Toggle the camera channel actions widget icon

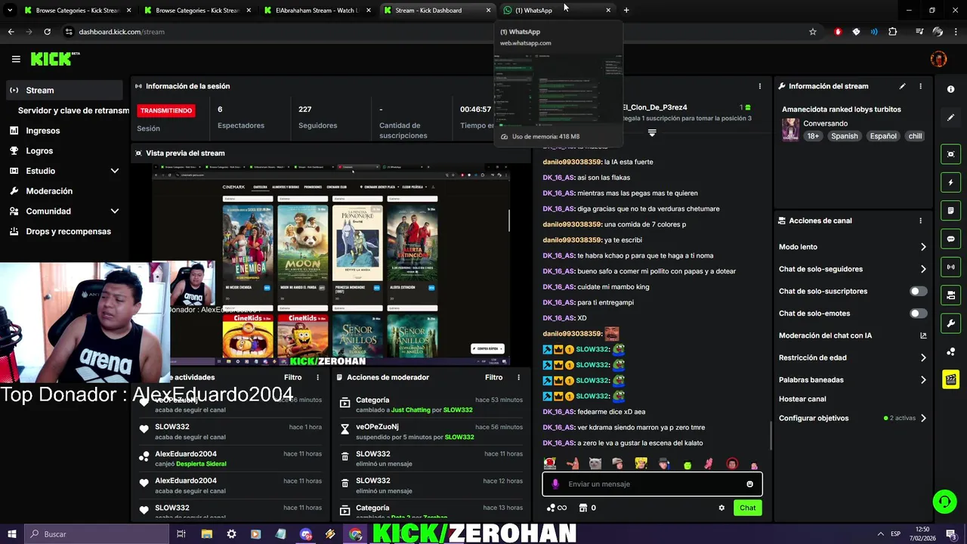(x=950, y=295)
